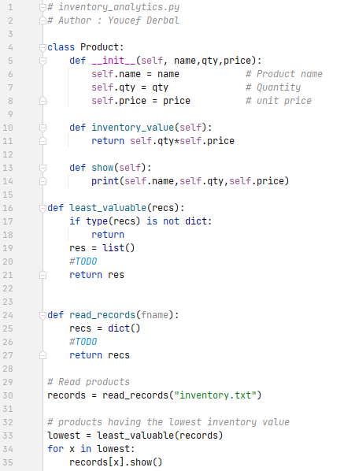
Task: Click "self.price = price" assignment
Action: (141, 101)
